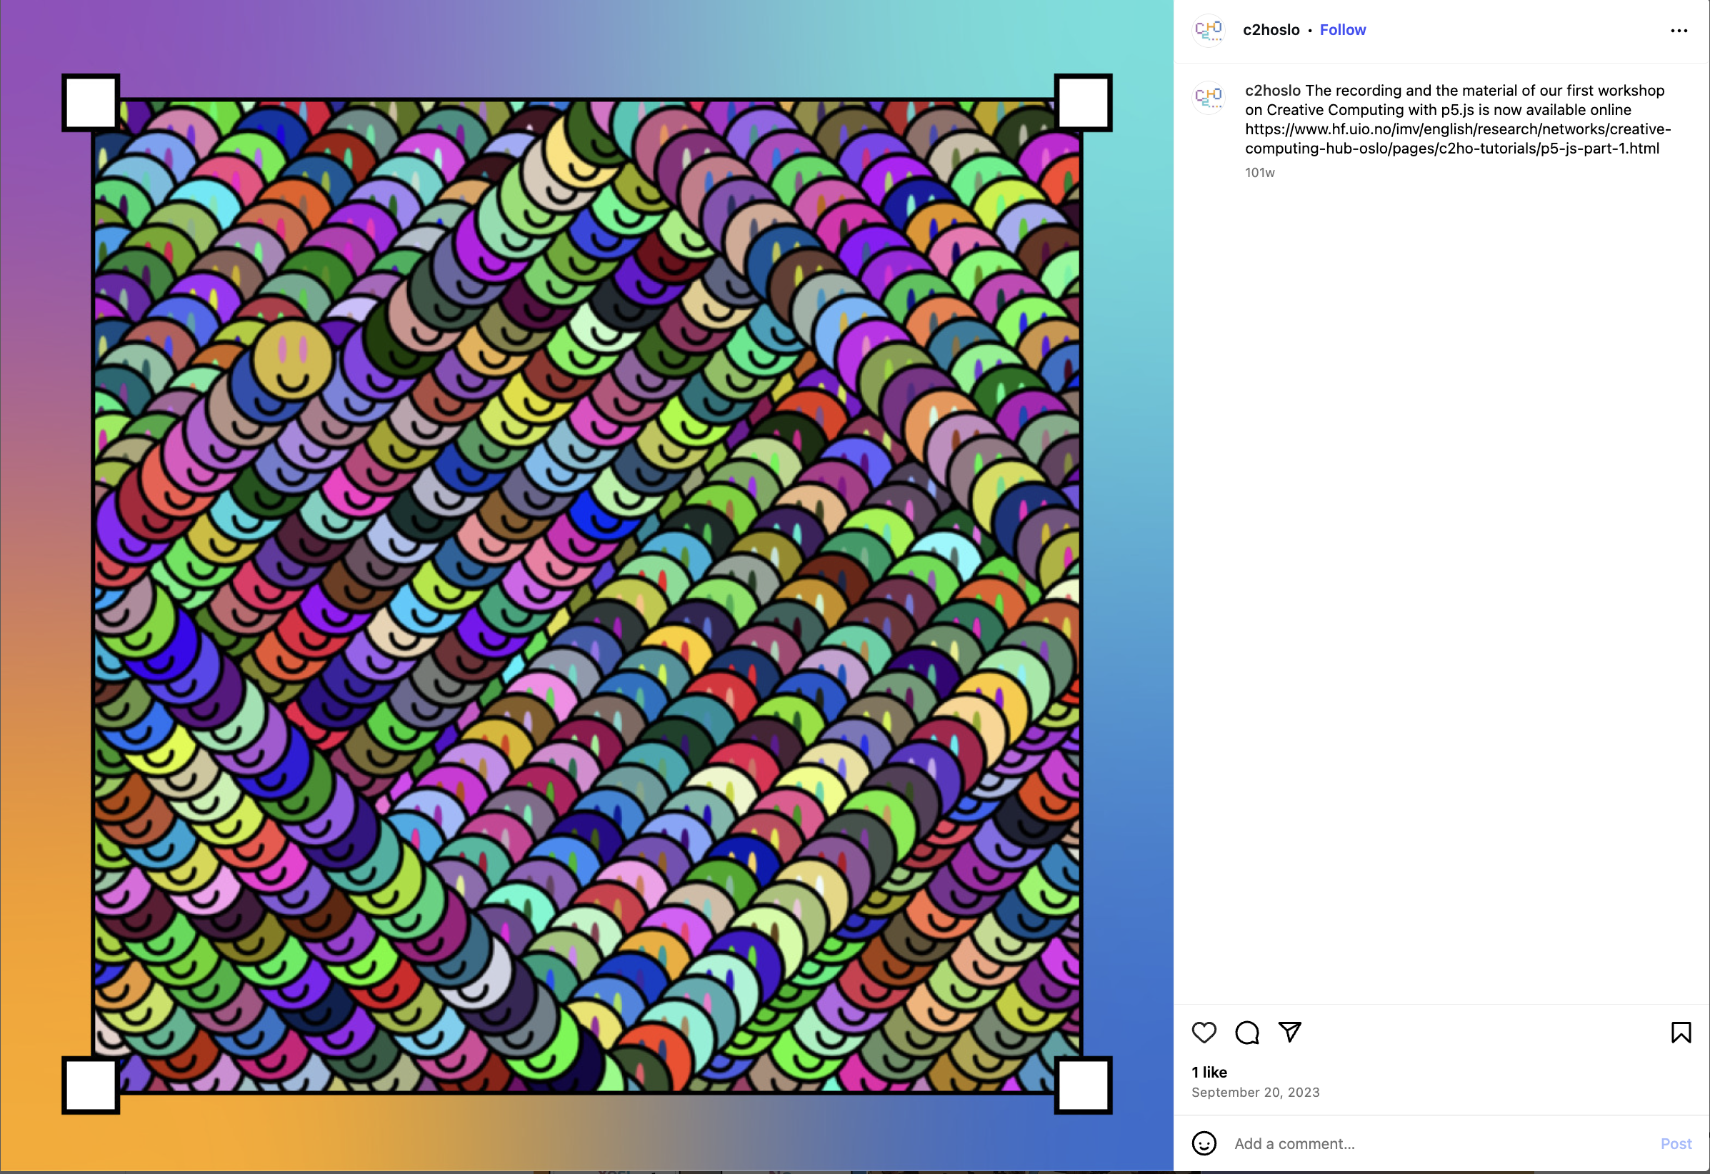
Task: Open the emoji picker smiley icon
Action: (x=1204, y=1144)
